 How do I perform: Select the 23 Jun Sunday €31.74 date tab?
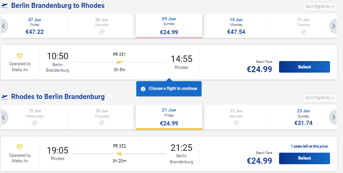point(304,117)
